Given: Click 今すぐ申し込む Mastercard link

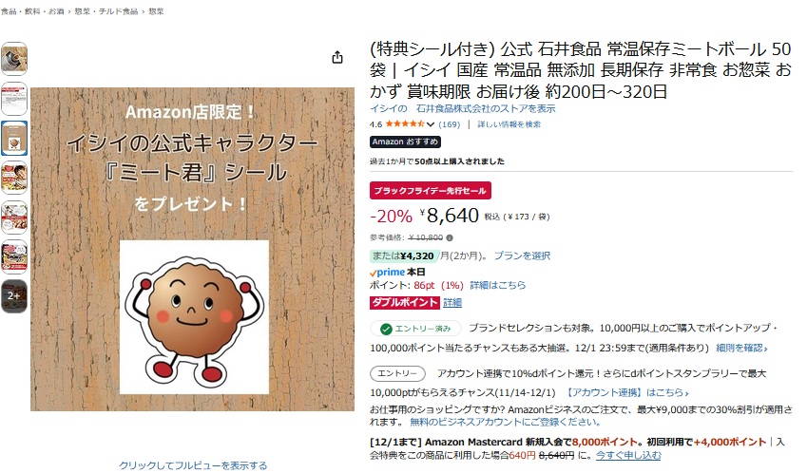Looking at the screenshot, I should tap(628, 455).
